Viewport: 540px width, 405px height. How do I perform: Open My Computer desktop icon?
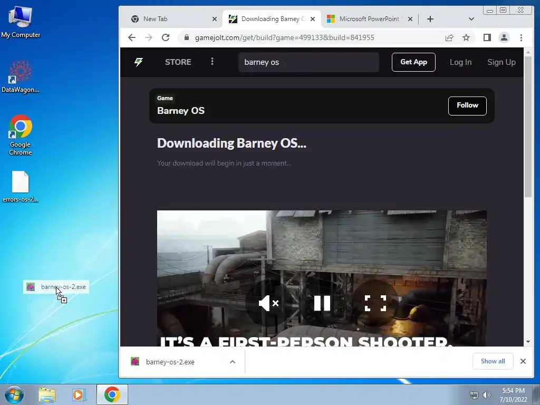pyautogui.click(x=21, y=22)
